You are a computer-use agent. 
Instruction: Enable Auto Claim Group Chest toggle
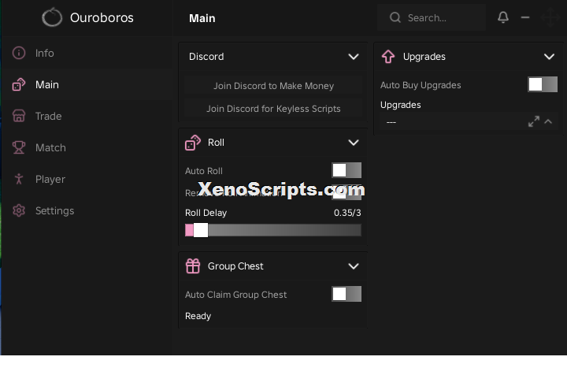[346, 294]
